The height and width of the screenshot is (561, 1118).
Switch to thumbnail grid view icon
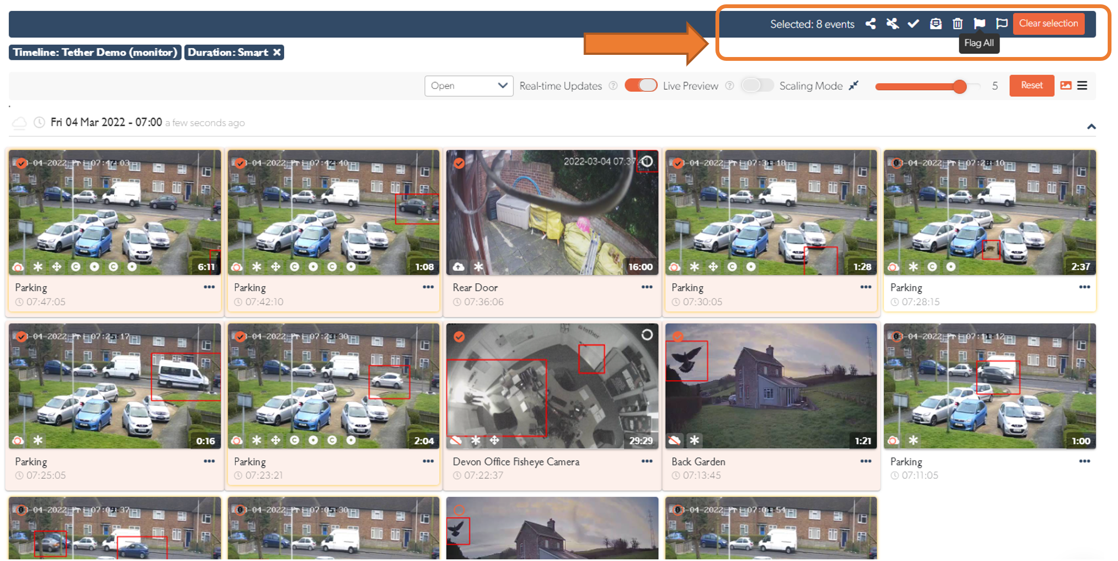click(1066, 86)
